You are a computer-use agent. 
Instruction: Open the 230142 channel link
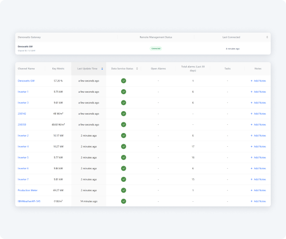pos(22,114)
